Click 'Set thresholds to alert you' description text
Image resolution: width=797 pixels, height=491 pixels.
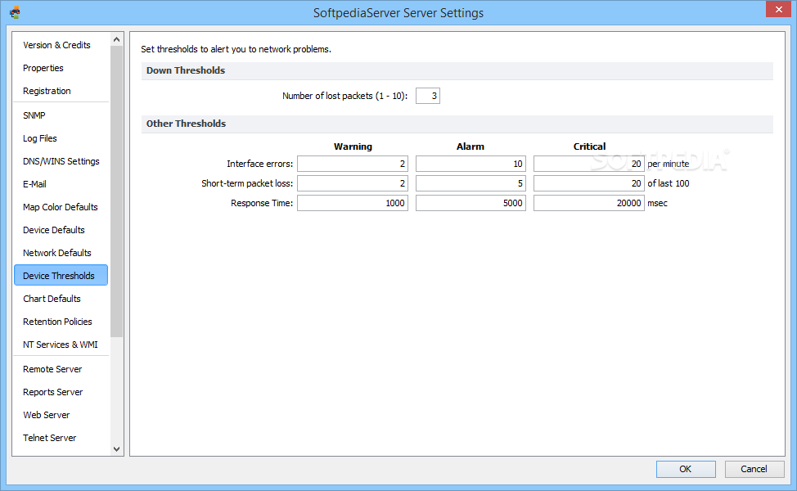236,49
